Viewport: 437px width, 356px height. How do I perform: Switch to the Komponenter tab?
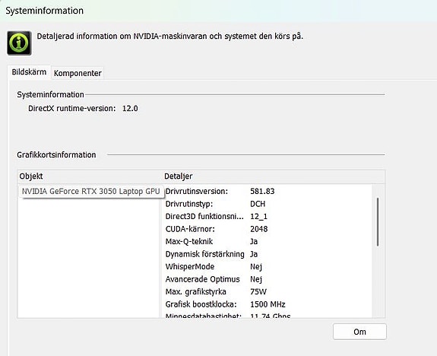(78, 73)
